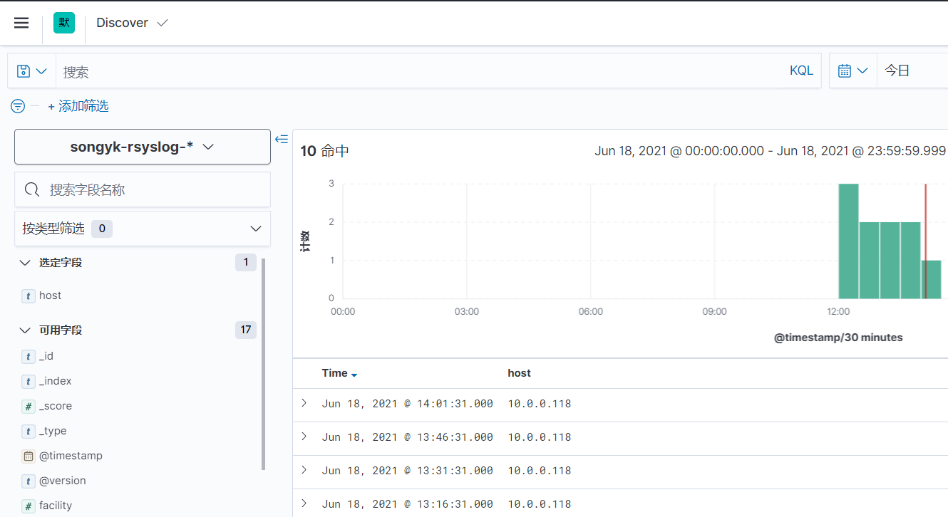This screenshot has height=517, width=948.
Task: Click the red current-time marker line
Action: pos(925,241)
